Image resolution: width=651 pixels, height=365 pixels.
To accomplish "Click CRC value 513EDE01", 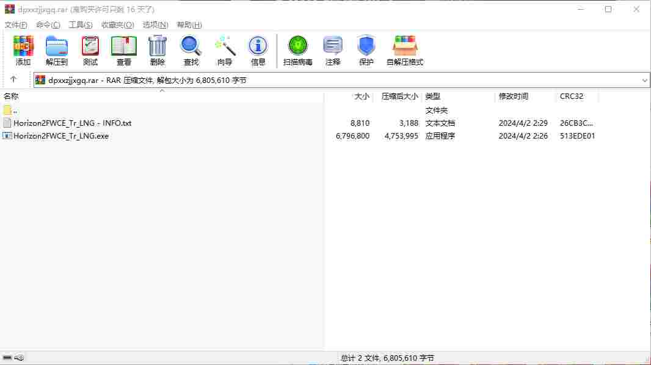I will coord(577,136).
